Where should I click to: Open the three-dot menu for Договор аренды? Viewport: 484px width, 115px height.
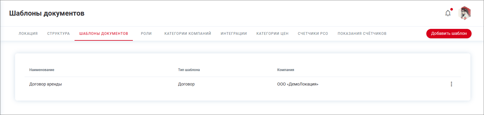[451, 84]
